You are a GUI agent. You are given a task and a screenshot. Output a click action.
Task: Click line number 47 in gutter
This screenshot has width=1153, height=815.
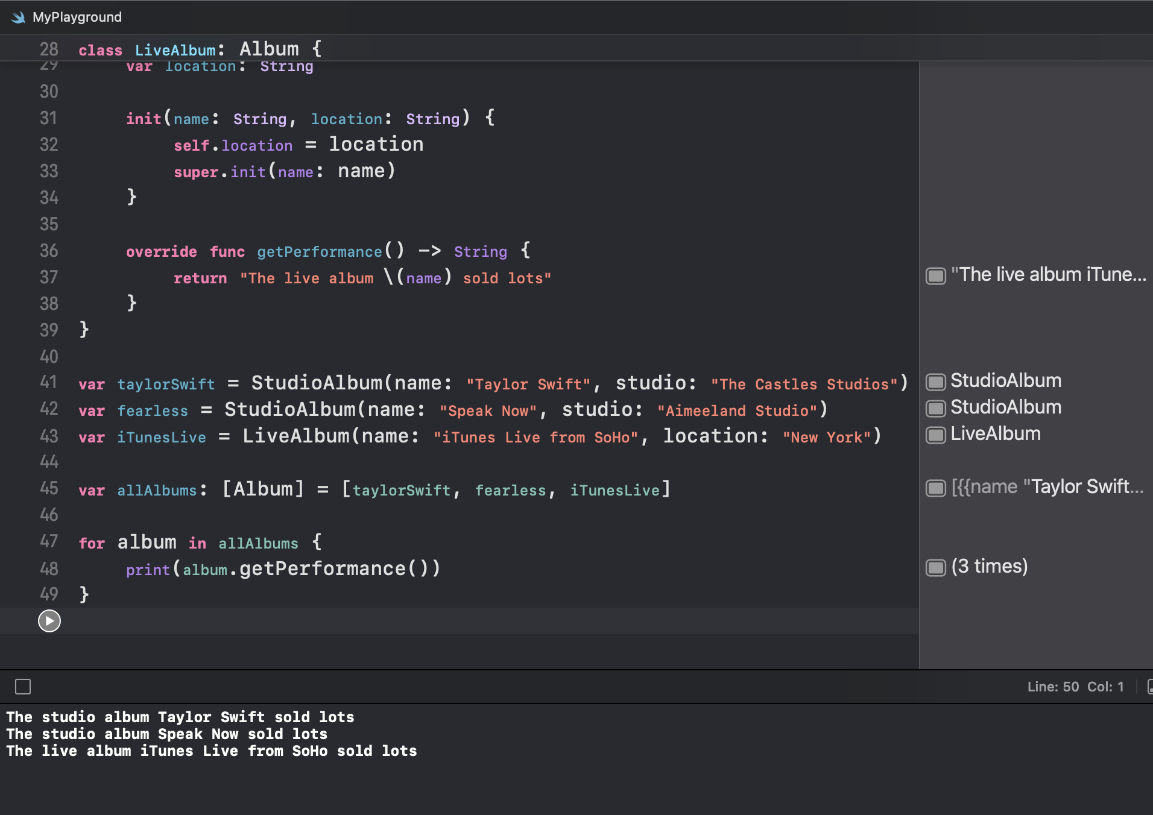click(49, 541)
